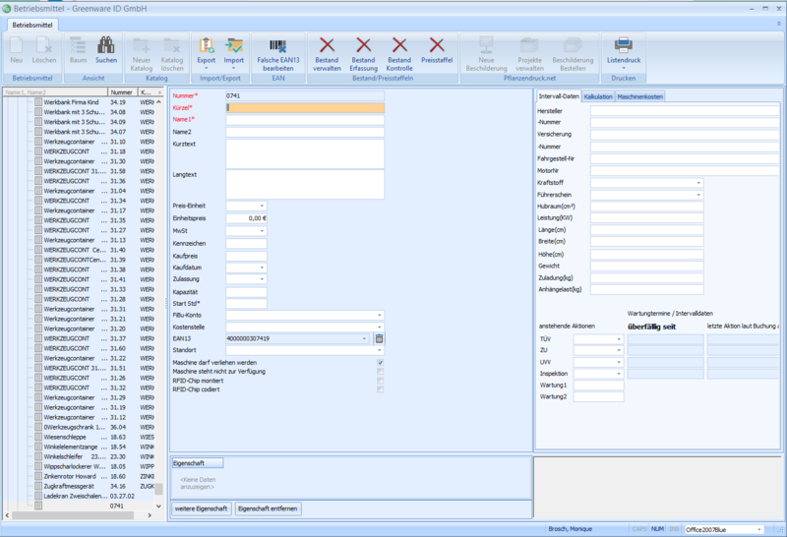787x537 pixels.
Task: Open the Preis-Einheit dropdown
Action: tap(262, 206)
